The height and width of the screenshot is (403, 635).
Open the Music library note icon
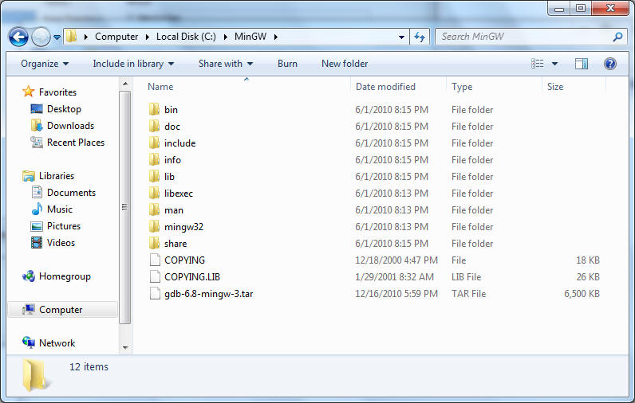tap(37, 209)
